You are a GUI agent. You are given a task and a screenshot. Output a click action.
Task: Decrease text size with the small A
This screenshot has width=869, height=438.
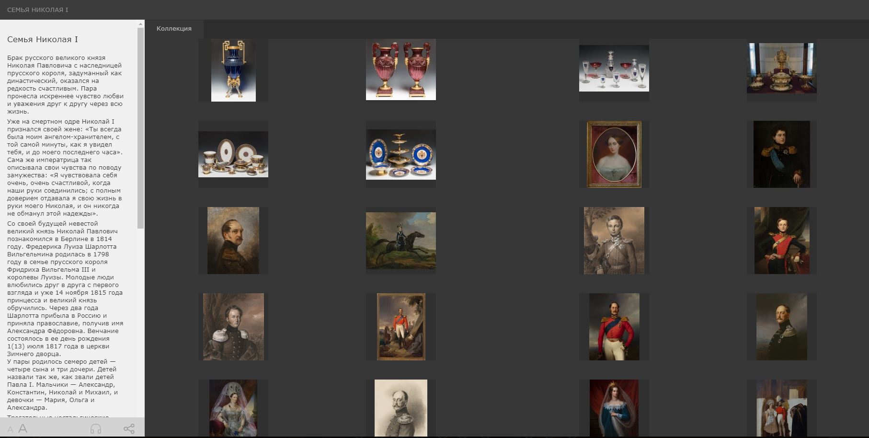tap(10, 430)
